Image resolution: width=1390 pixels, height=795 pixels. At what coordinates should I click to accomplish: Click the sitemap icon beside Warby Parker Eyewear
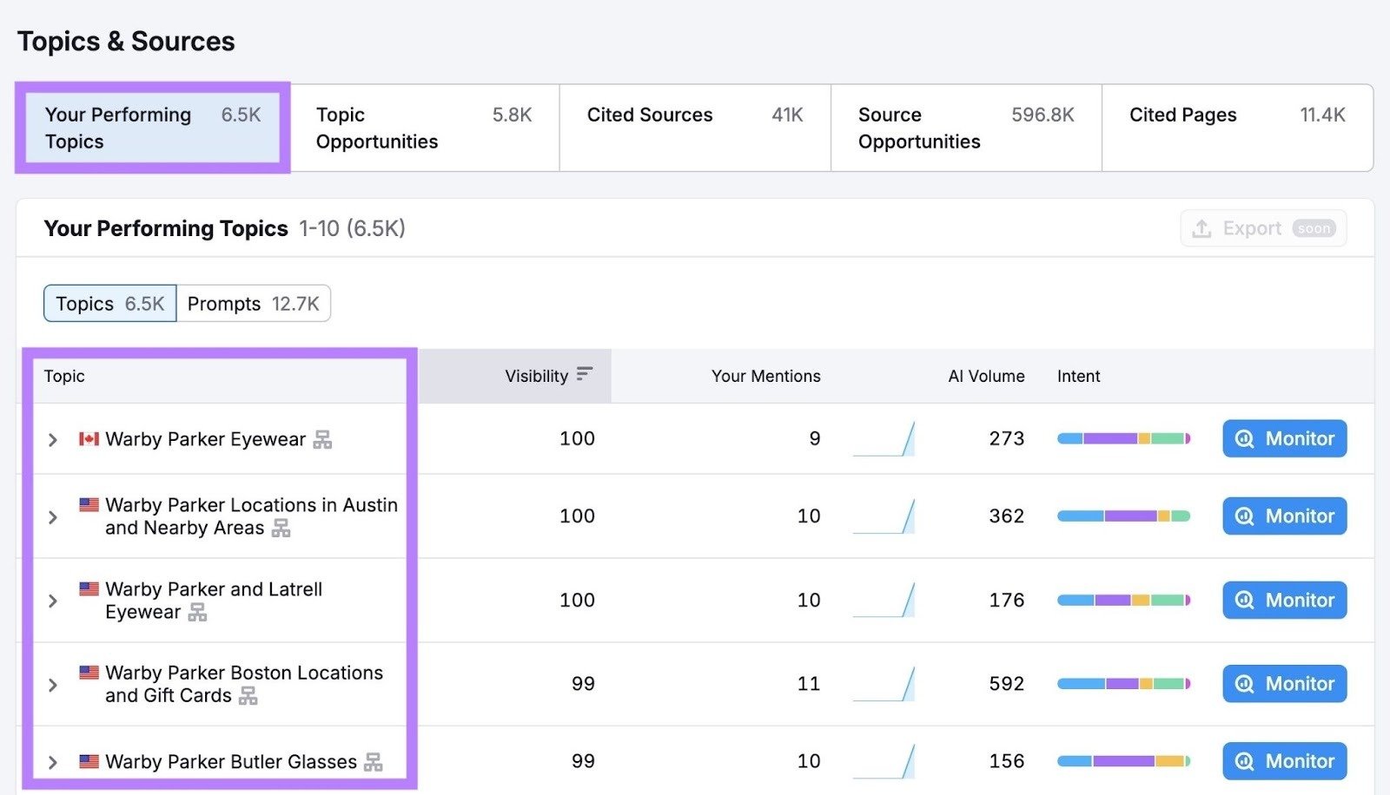[x=322, y=439]
